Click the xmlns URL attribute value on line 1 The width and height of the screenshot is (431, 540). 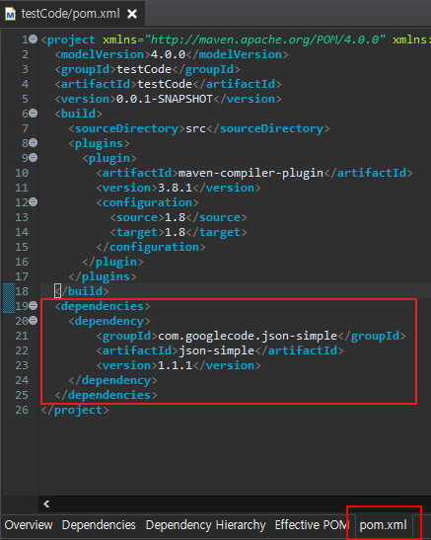[x=265, y=39]
